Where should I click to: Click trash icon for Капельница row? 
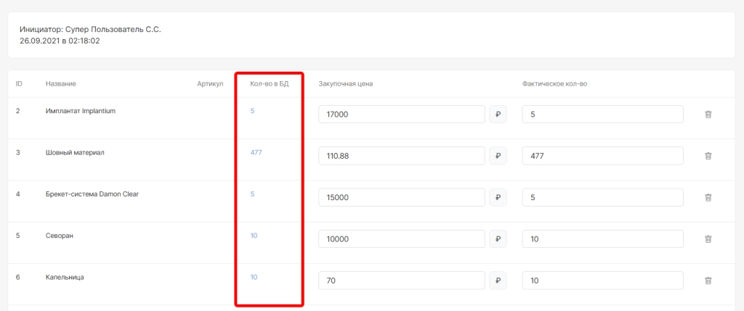(x=708, y=281)
